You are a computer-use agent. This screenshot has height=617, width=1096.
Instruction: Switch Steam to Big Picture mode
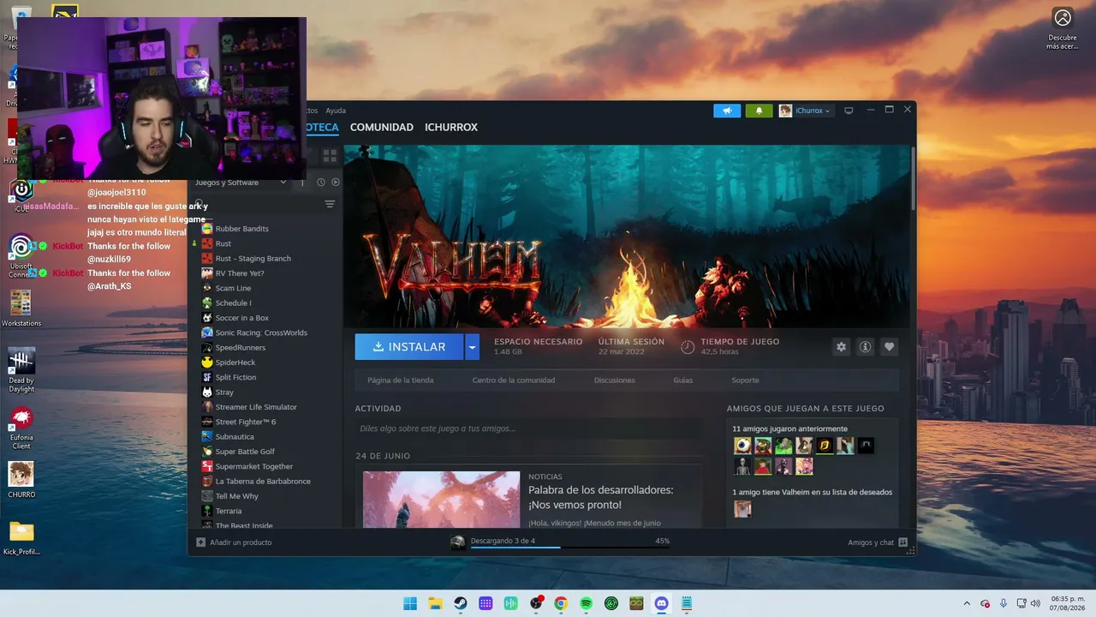tap(849, 111)
